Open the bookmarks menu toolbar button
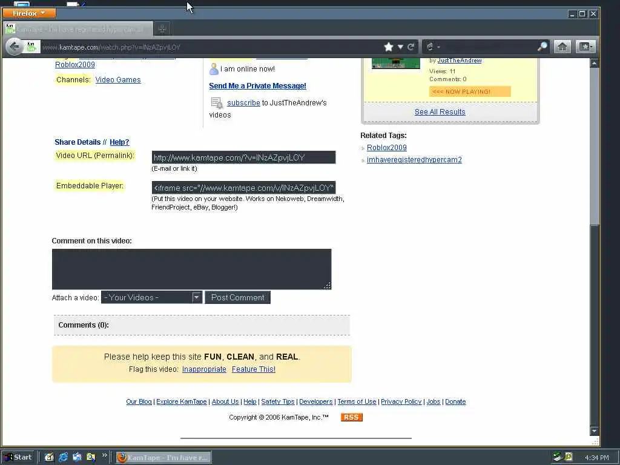Viewport: 620px width, 465px height. (x=585, y=47)
